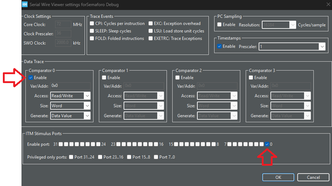This screenshot has width=332, height=186.
Task: Enable CPI: Cycles per instruction trace event
Action: click(x=92, y=24)
